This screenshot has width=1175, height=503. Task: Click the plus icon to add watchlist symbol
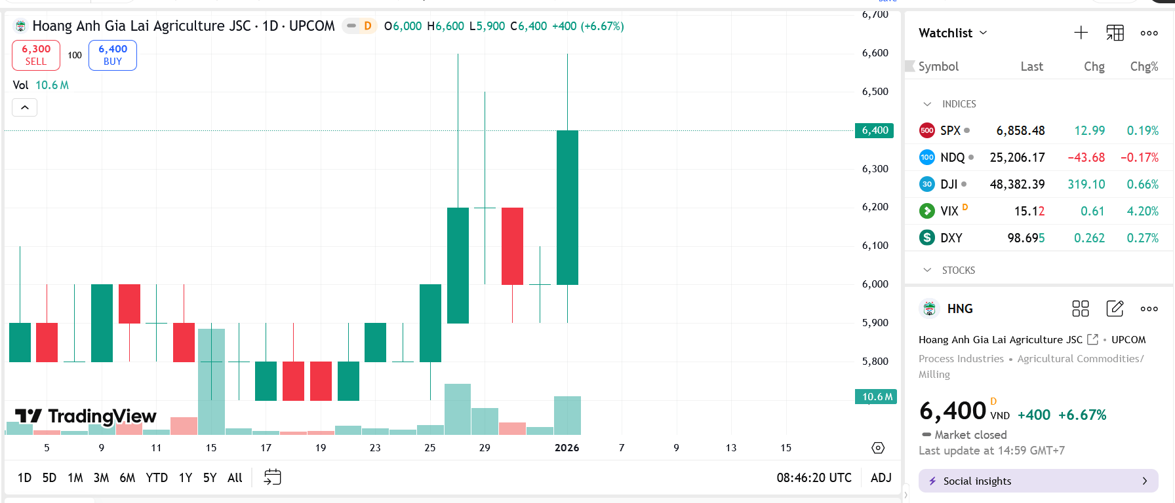(1081, 32)
